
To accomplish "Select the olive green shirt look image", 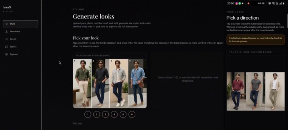I will tap(82, 83).
